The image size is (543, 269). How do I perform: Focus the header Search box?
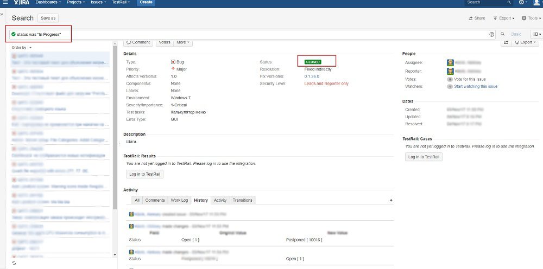click(489, 2)
